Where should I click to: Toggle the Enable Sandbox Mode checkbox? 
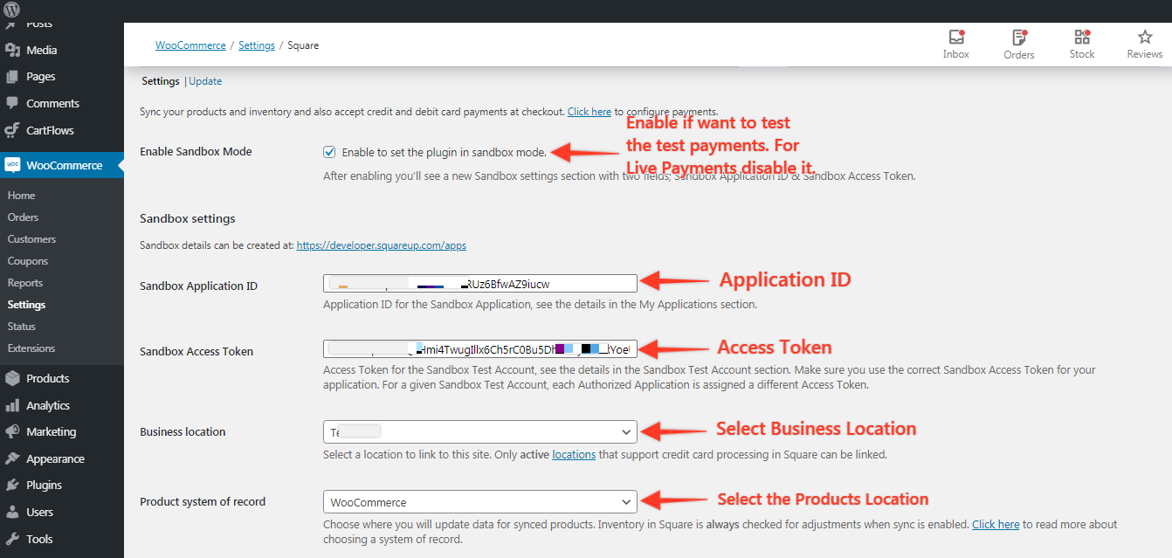[x=329, y=152]
